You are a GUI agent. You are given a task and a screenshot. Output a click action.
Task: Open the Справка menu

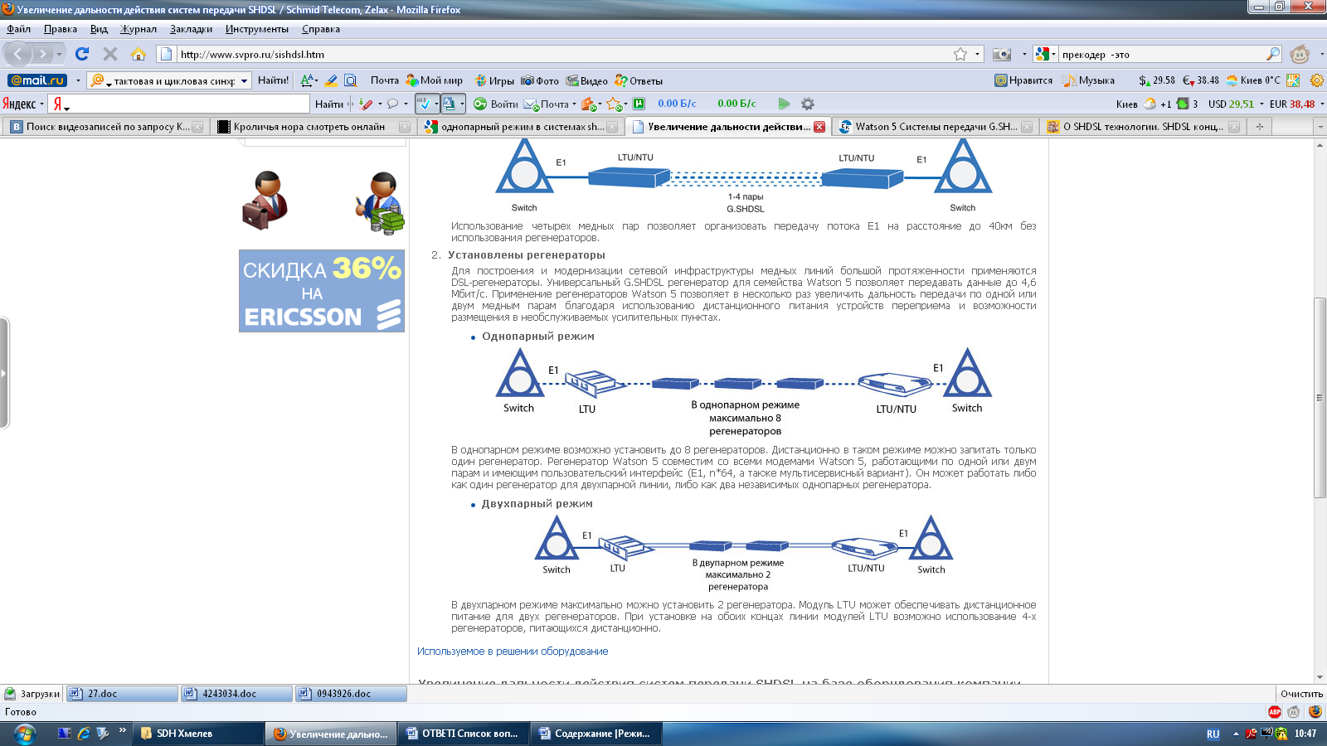pyautogui.click(x=321, y=29)
